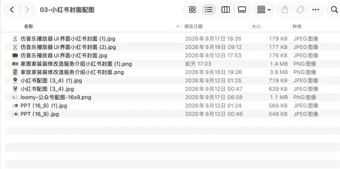Image resolution: width=340 pixels, height=169 pixels.
Task: Sort files by 种类 column header
Action: (x=297, y=26)
